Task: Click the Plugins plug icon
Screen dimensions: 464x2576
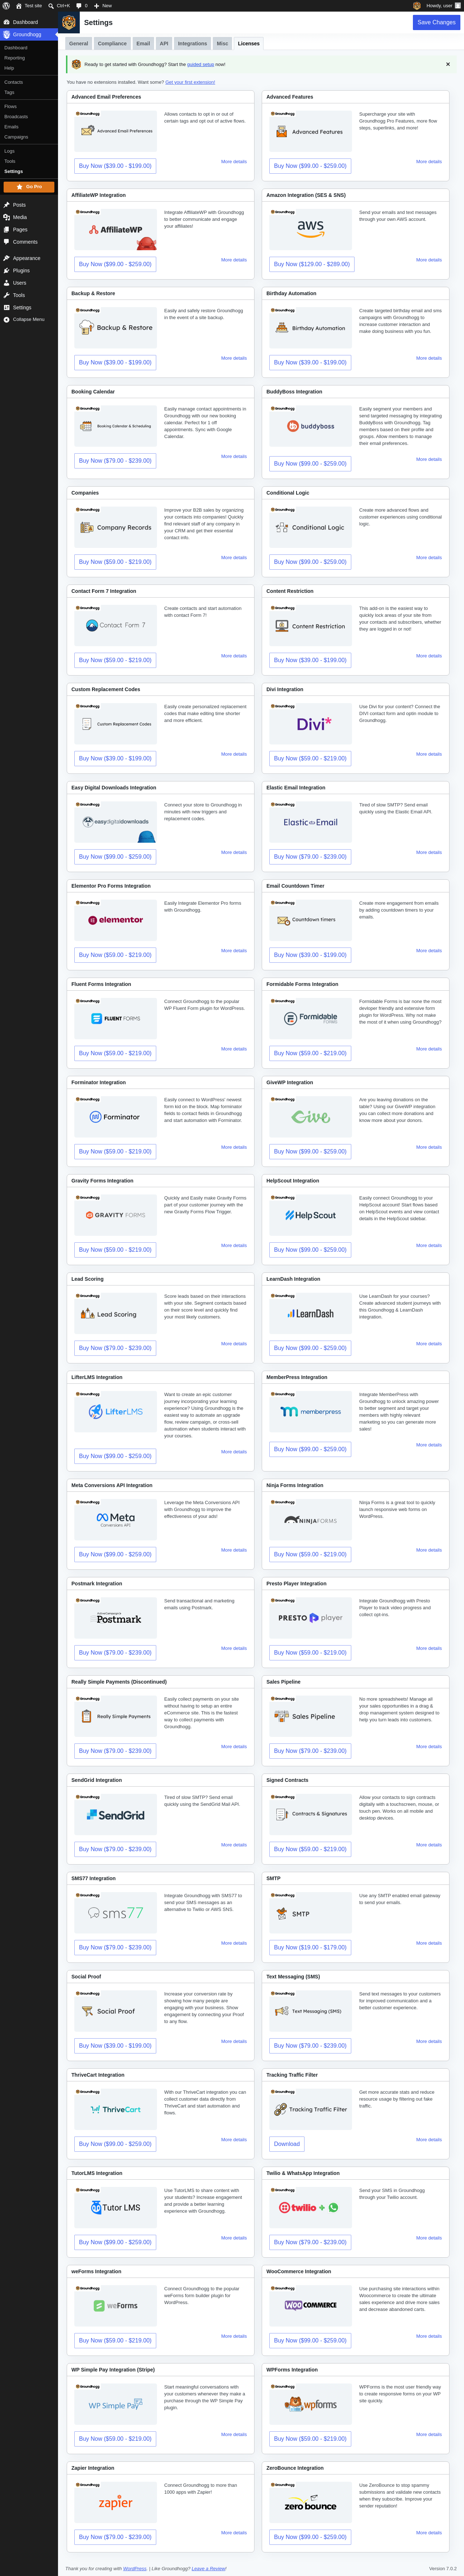Action: (x=7, y=270)
